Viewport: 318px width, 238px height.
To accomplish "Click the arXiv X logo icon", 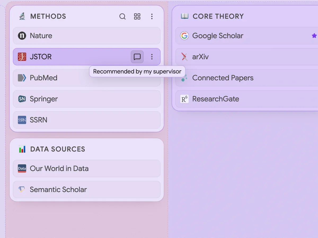I will (184, 57).
